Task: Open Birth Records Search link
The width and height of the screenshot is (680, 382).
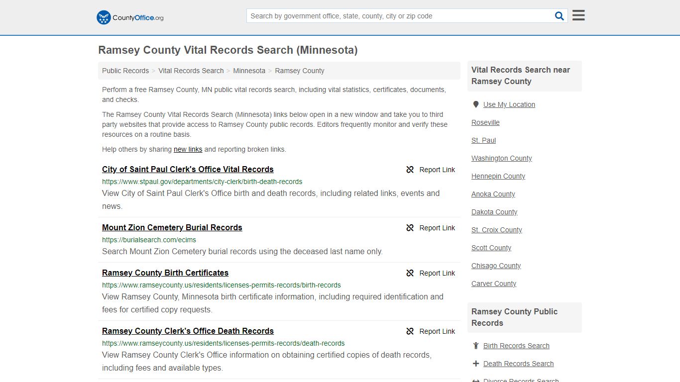Action: tap(516, 346)
